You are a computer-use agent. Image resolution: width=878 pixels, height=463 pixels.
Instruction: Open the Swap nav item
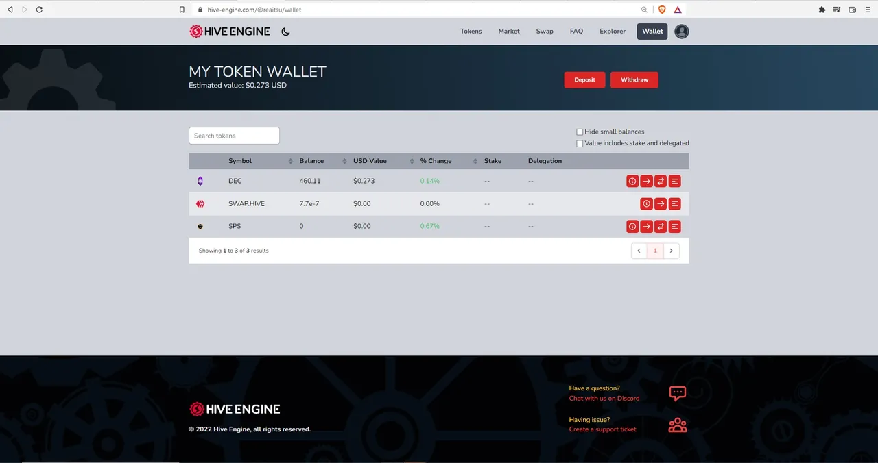[545, 32]
